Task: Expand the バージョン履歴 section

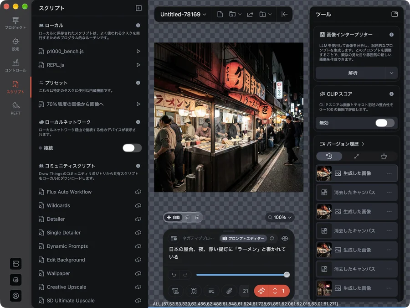Action: 342,144
